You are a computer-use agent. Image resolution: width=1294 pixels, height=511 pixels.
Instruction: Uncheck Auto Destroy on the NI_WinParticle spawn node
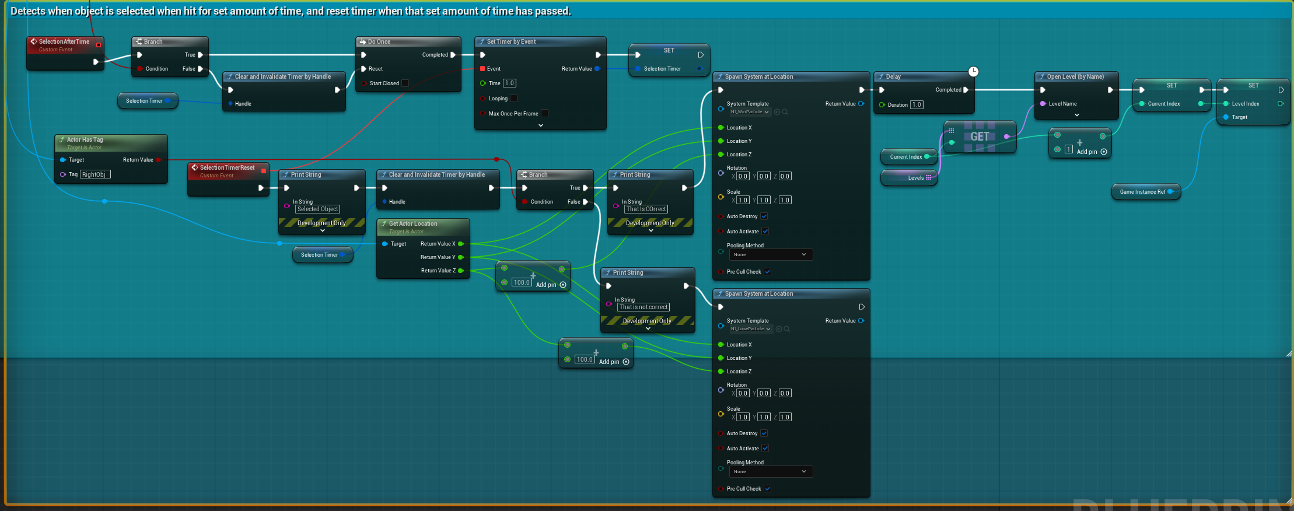(x=764, y=216)
